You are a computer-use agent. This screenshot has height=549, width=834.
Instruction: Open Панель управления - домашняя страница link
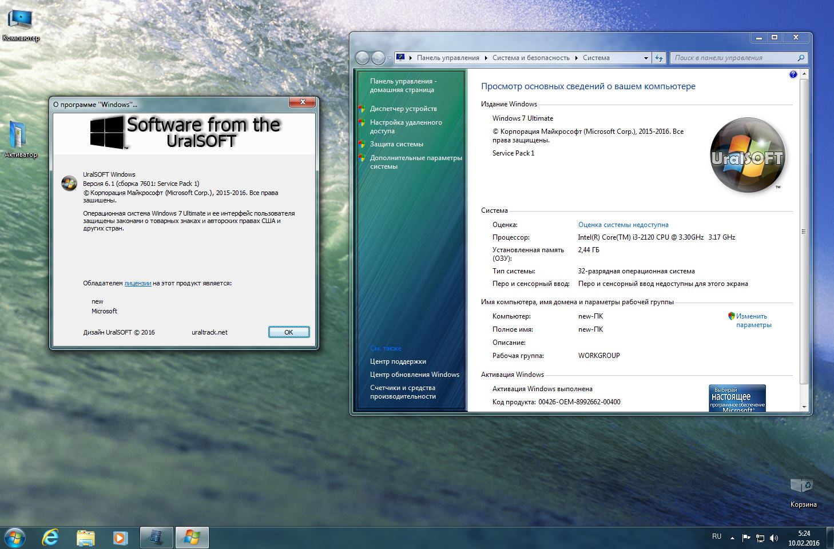tap(403, 85)
